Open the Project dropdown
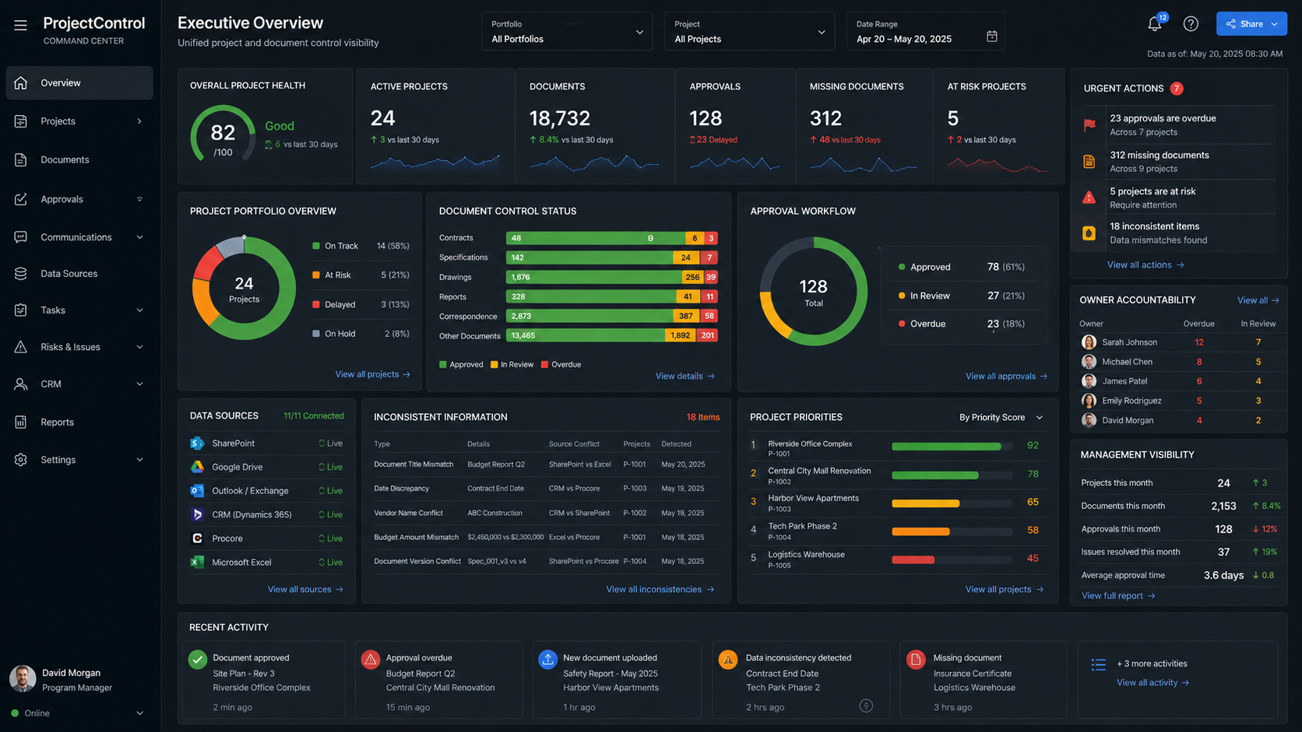The width and height of the screenshot is (1302, 732). 749,31
